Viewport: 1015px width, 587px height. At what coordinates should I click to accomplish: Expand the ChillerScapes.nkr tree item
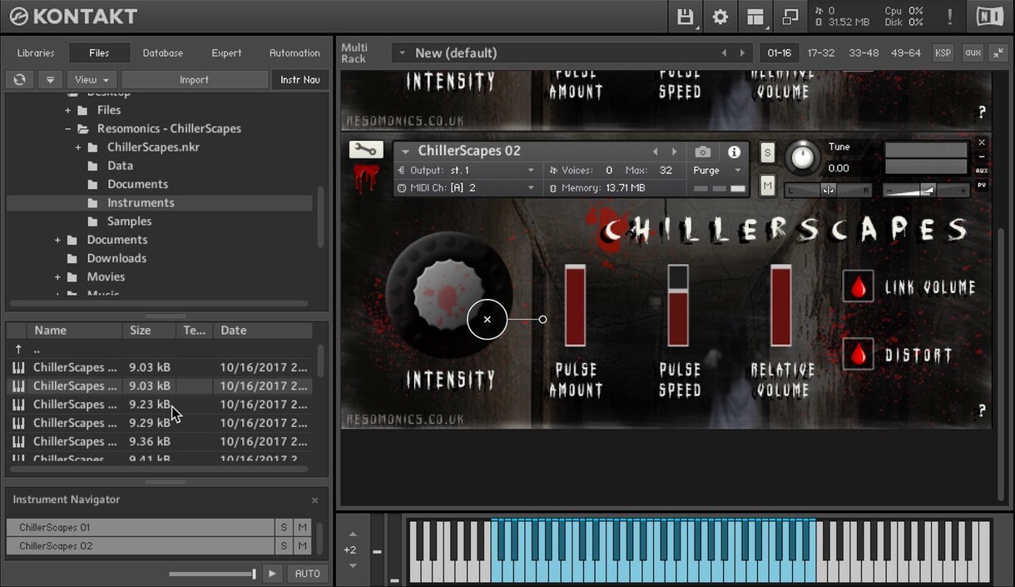pos(78,147)
